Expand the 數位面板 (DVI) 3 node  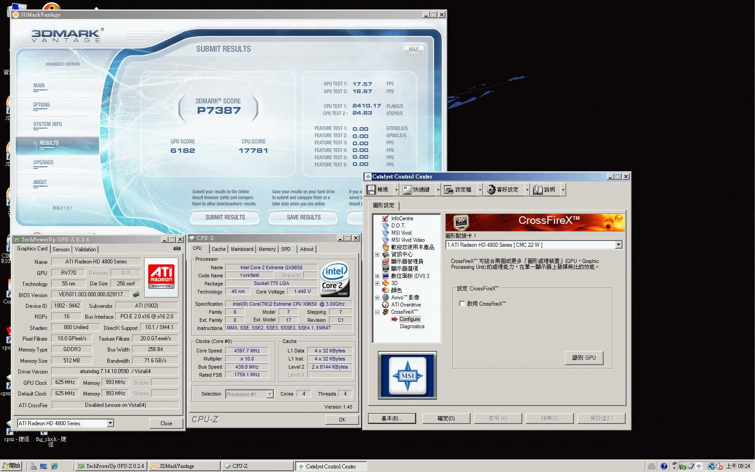coord(377,276)
